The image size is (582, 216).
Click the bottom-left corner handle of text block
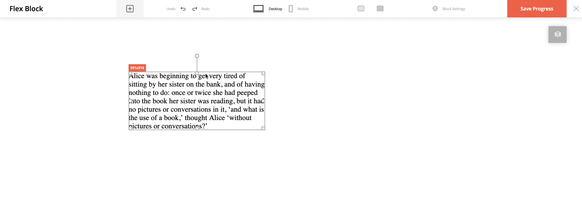pyautogui.click(x=130, y=128)
